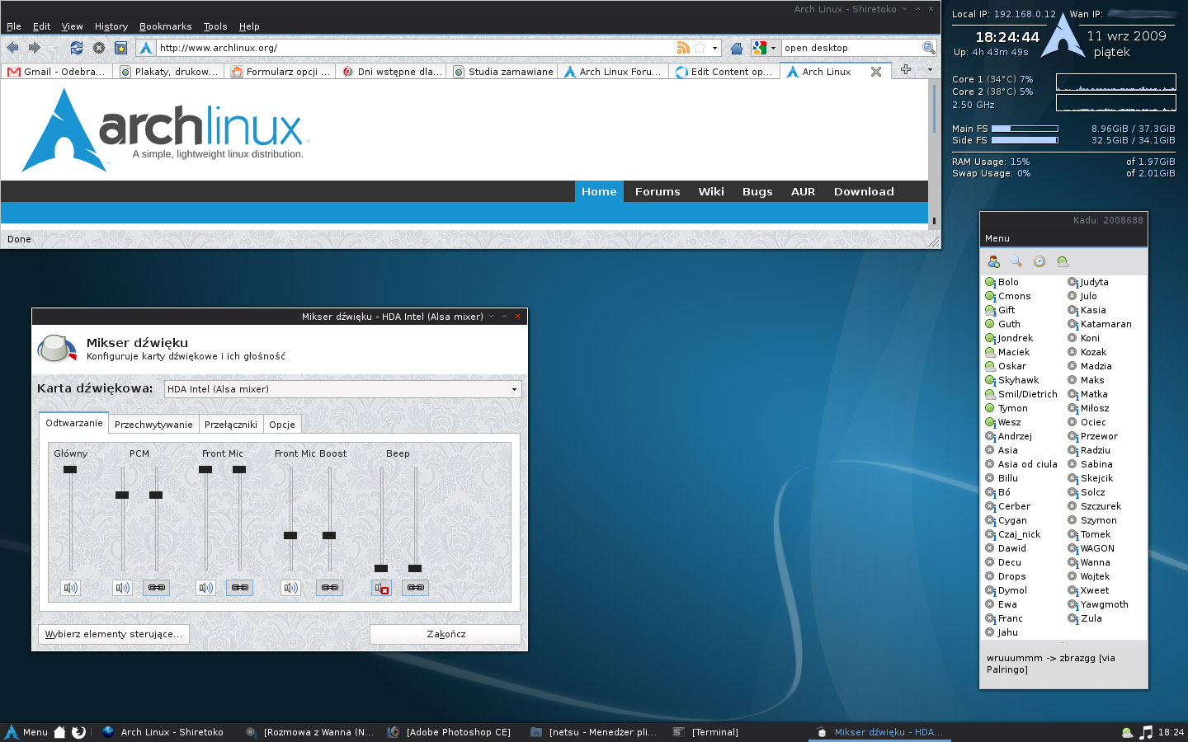The image size is (1188, 742).
Task: Click the bookmark star in address bar
Action: (x=700, y=48)
